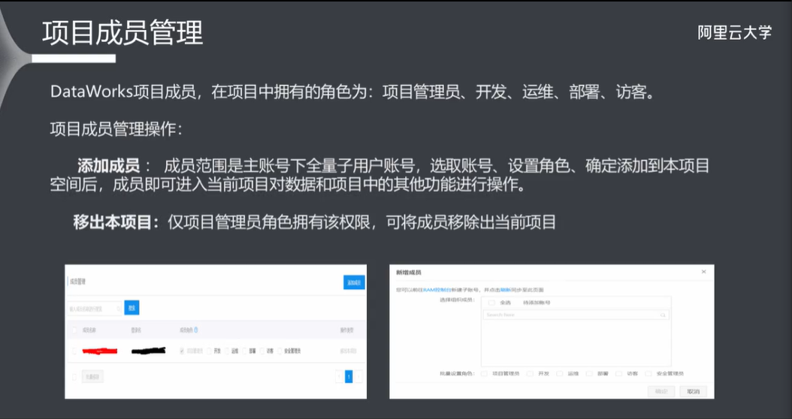The height and width of the screenshot is (419, 792).
Task: Click the 成员名称 column header
Action: [89, 330]
